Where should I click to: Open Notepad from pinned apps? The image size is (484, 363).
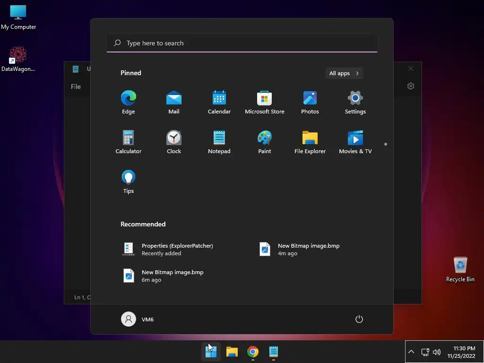(219, 142)
